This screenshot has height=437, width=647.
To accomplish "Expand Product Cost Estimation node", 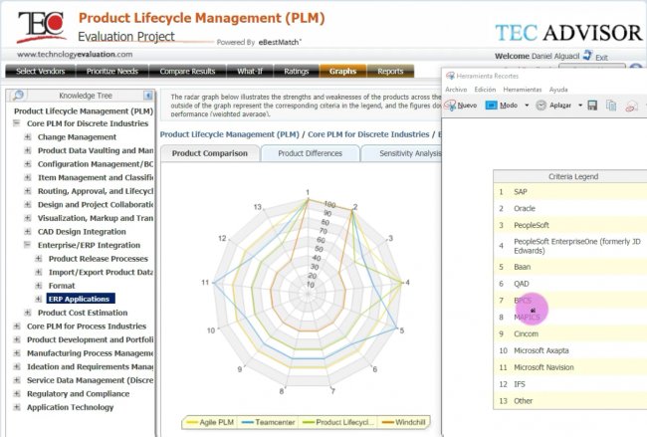I will (28, 313).
